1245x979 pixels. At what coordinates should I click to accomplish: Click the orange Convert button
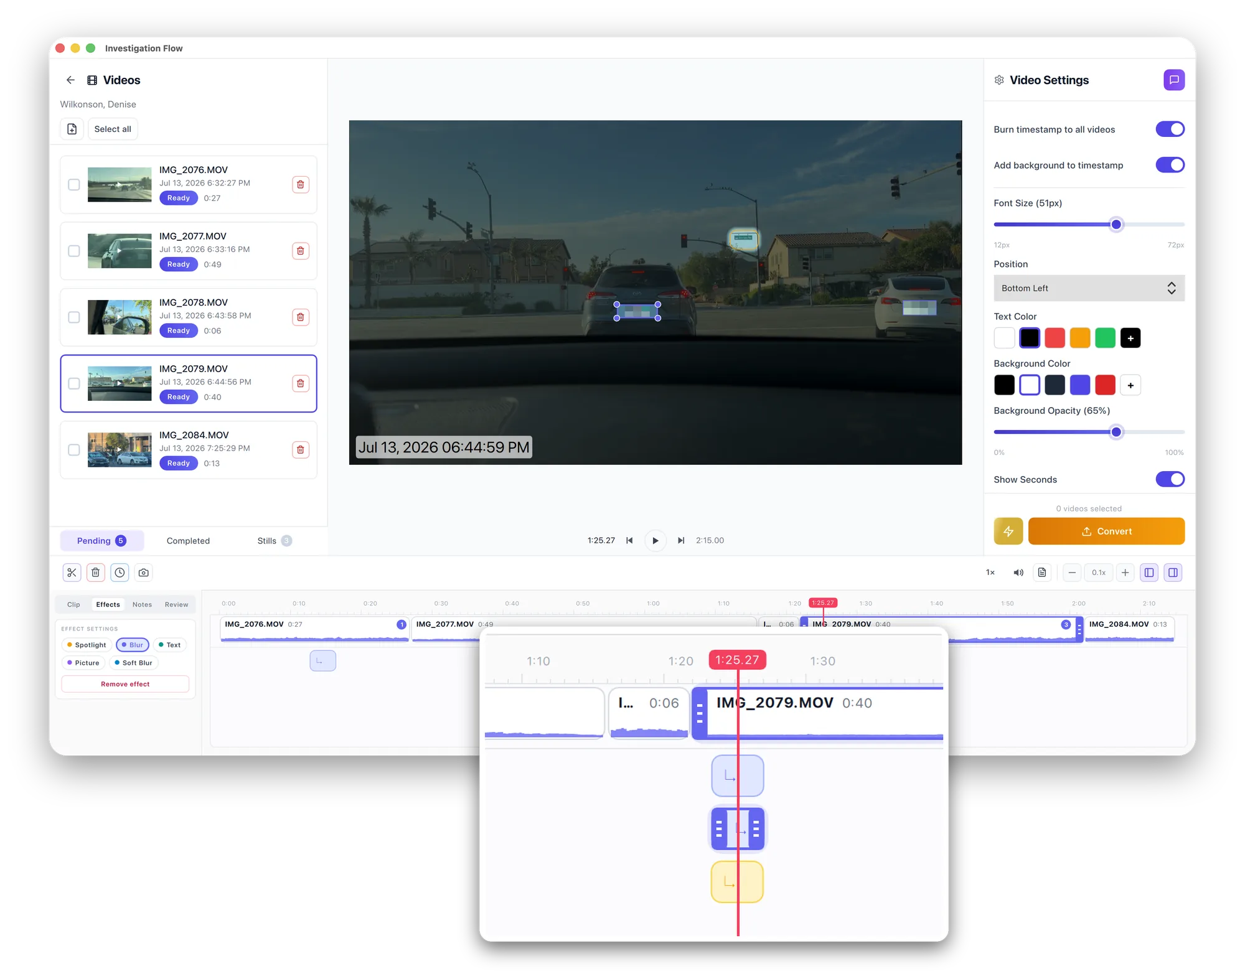pos(1106,532)
